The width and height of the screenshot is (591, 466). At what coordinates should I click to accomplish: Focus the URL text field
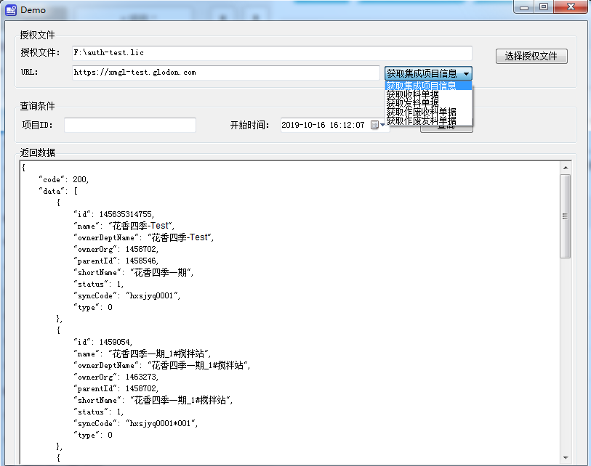click(x=225, y=73)
